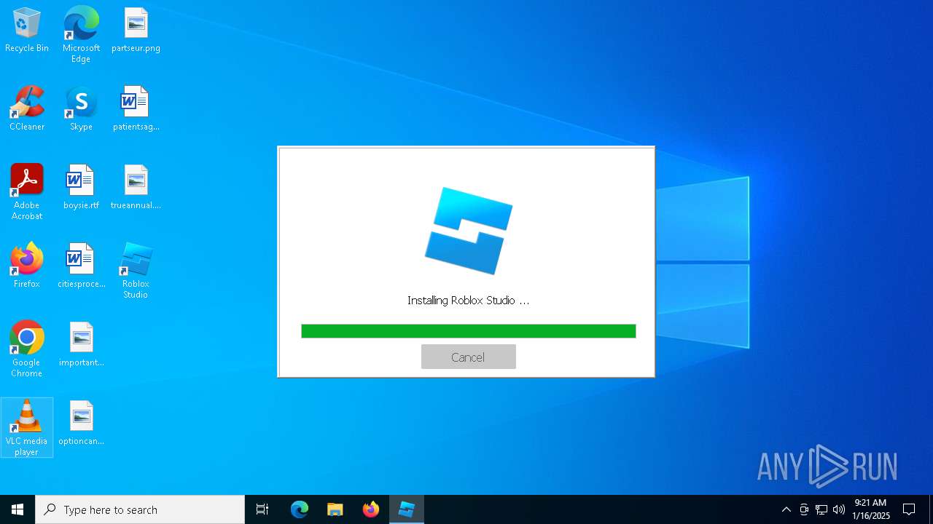Click the Roblox Studio logo in installer
Viewport: 933px width, 524px height.
[469, 231]
